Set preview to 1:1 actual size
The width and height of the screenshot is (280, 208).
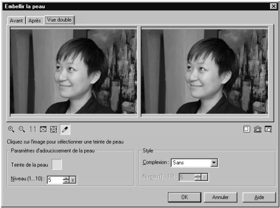[x=33, y=129]
